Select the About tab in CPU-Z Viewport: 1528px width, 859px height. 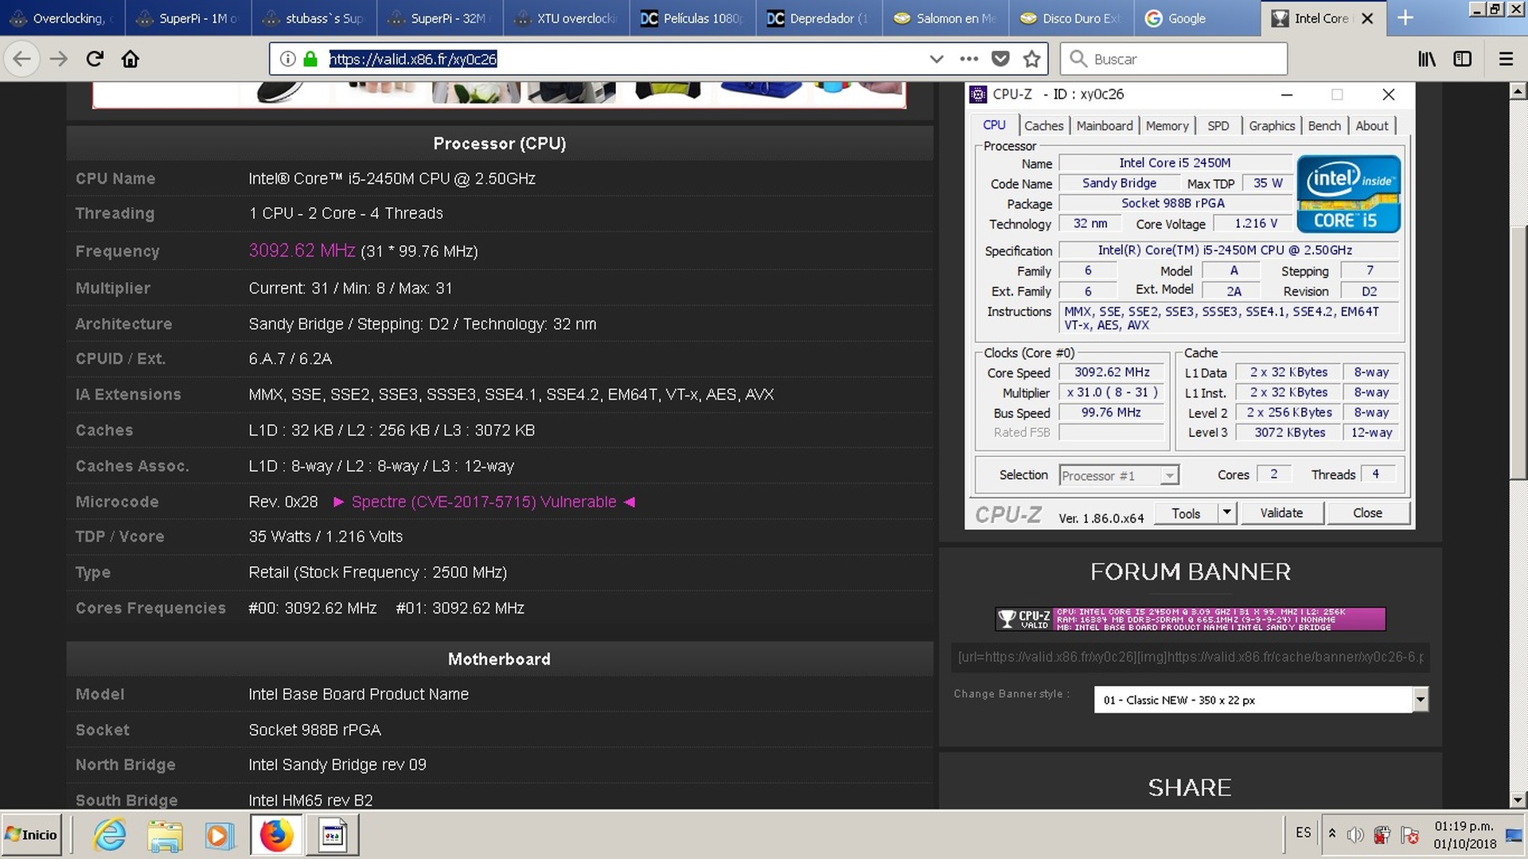[1371, 126]
